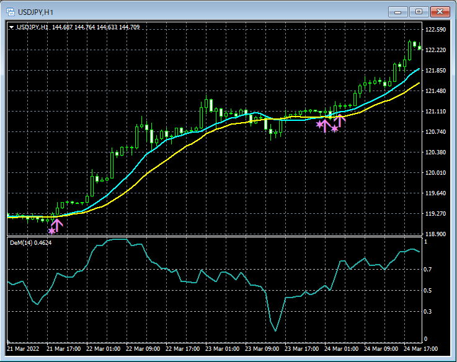Click the USDJPY,H1 chart window icon

tap(11, 12)
